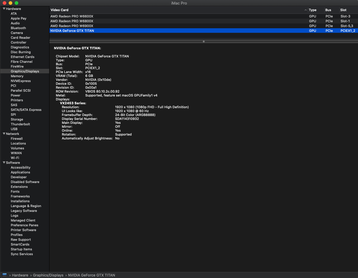358x278 pixels.
Task: Select Volumes under Network
Action: [x=17, y=148]
